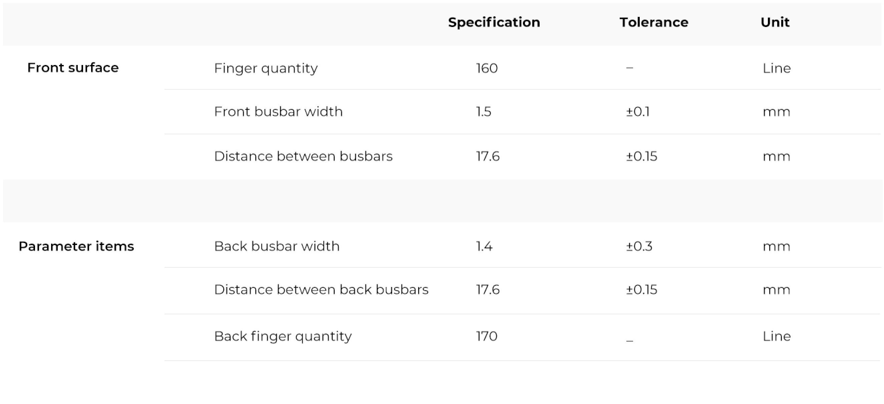Click the Front busbar width label

pyautogui.click(x=278, y=111)
